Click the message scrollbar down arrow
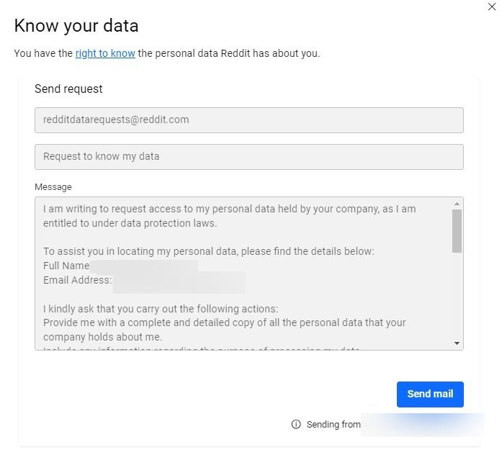 click(457, 344)
